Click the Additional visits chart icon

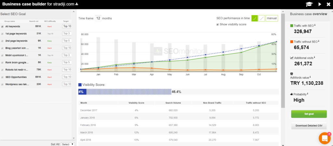292,58
